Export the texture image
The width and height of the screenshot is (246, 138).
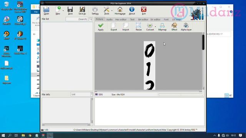click(114, 27)
